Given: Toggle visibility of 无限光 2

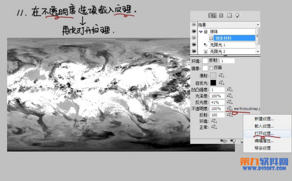Looking at the screenshot, I should point(194,51).
